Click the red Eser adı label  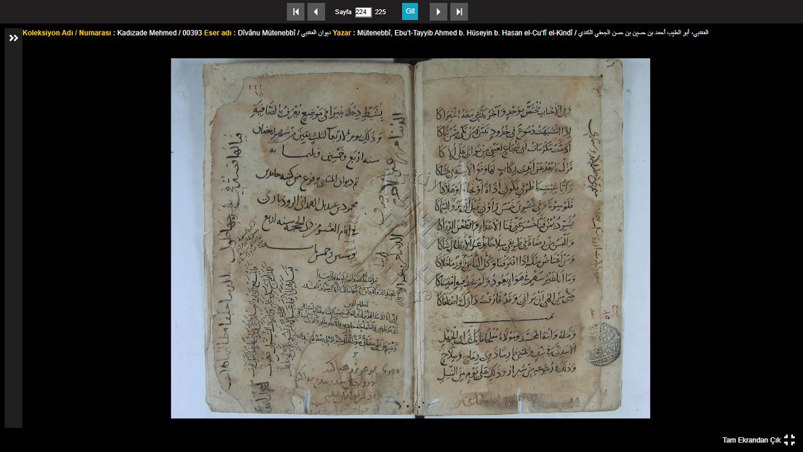coord(217,29)
